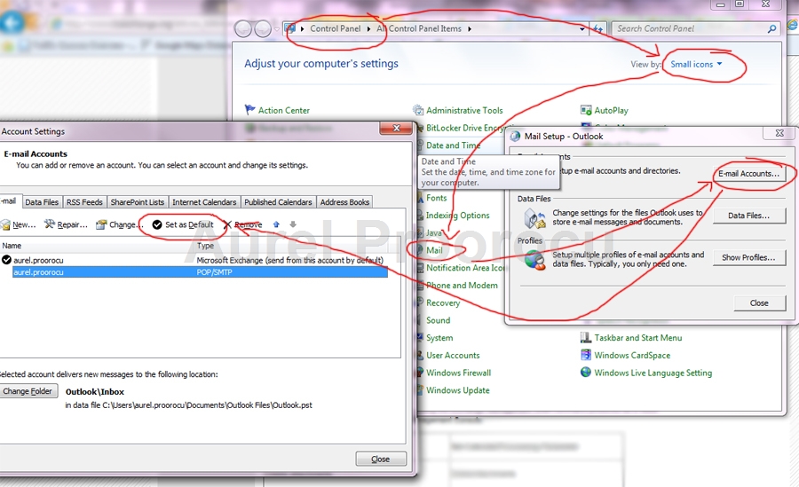Open the SharePoint Lists tab
The height and width of the screenshot is (487, 799).
coord(137,202)
